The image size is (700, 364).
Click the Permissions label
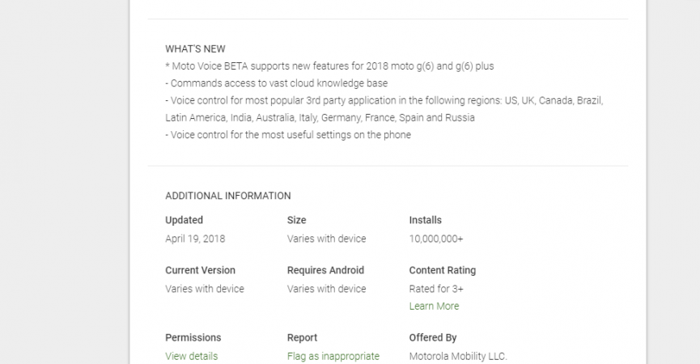(193, 337)
